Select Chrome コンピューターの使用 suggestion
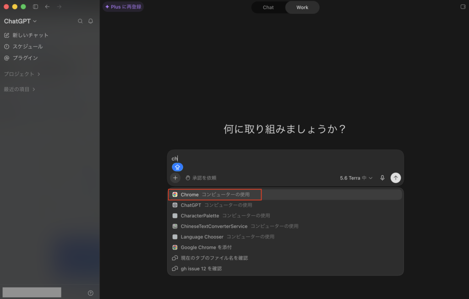This screenshot has width=469, height=299. (285, 195)
